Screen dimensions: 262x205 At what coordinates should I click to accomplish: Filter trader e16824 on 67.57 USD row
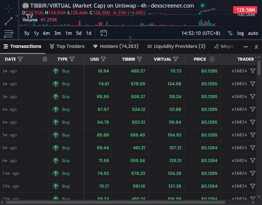click(x=253, y=109)
